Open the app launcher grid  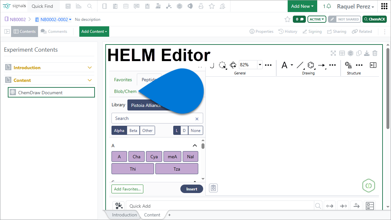coord(384,6)
